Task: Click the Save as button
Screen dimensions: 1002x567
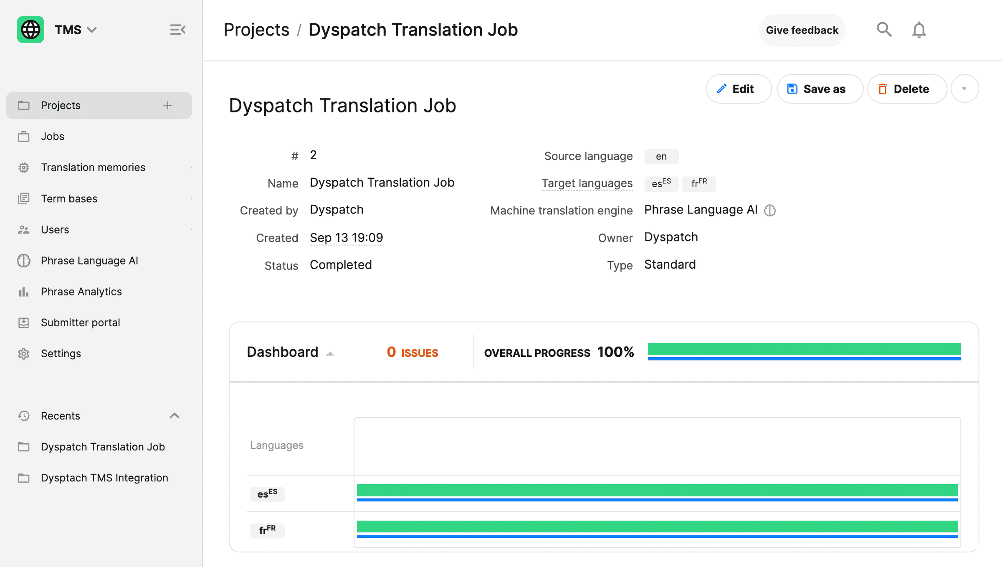Action: [820, 89]
